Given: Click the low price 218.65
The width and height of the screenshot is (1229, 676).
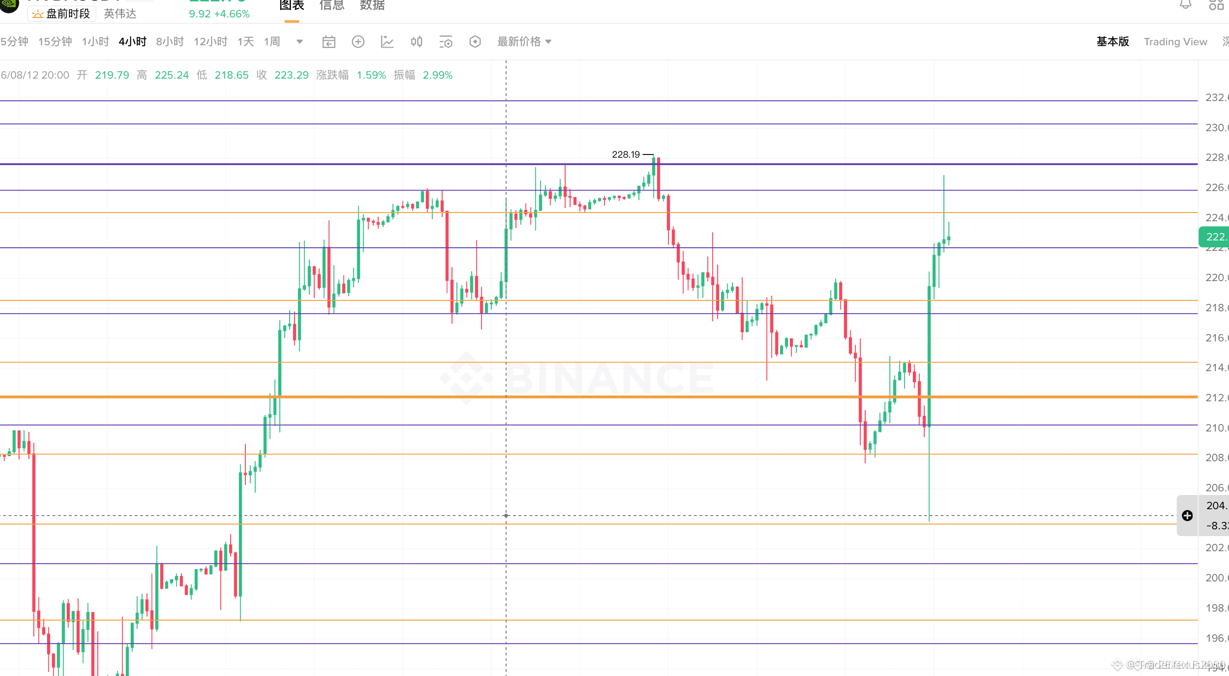Looking at the screenshot, I should click(x=231, y=75).
